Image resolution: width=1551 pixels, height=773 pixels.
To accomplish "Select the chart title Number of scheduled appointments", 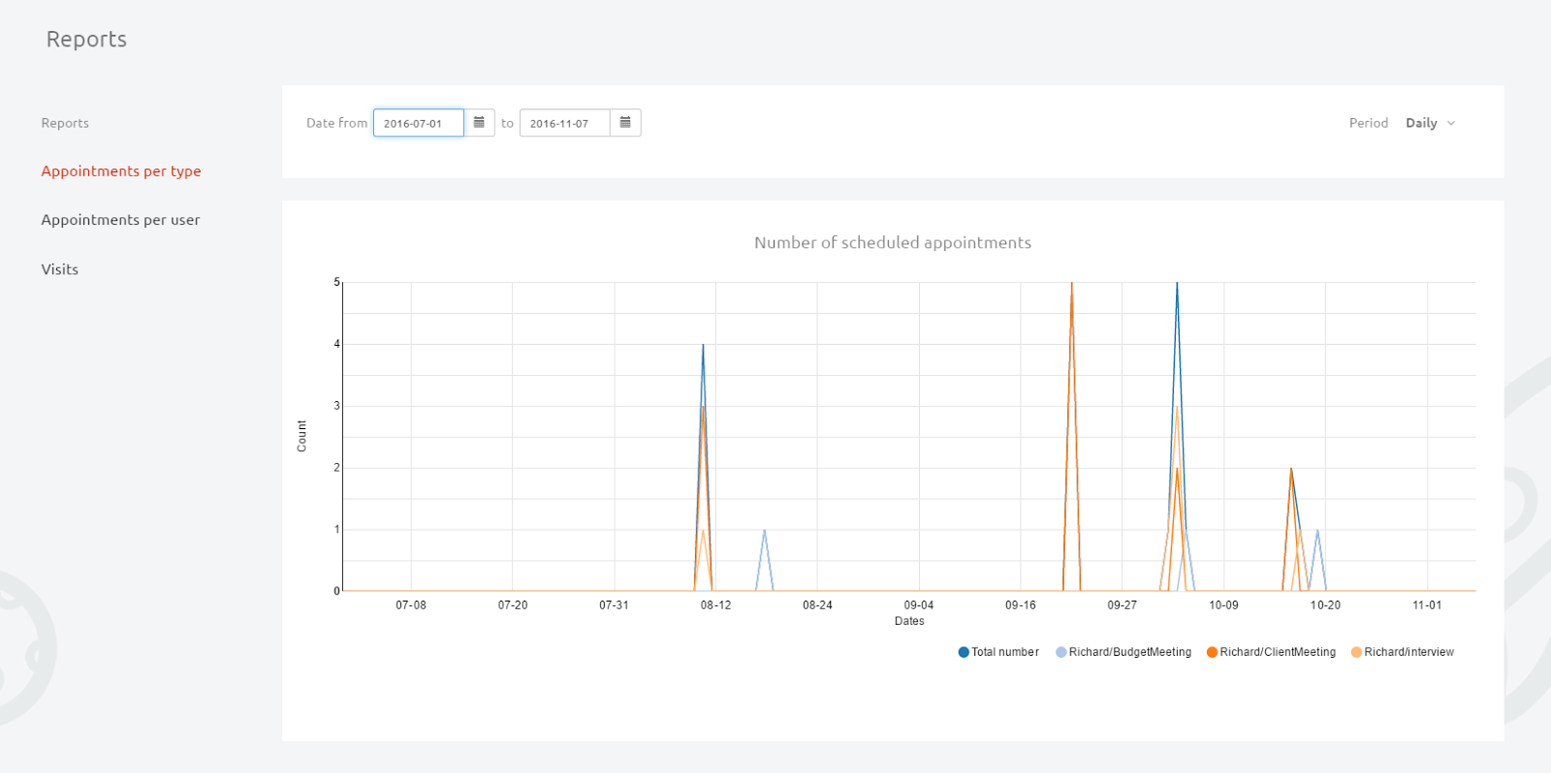I will (x=893, y=242).
